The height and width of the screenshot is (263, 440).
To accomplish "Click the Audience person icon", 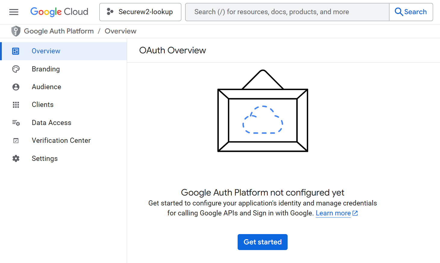I will (x=16, y=87).
